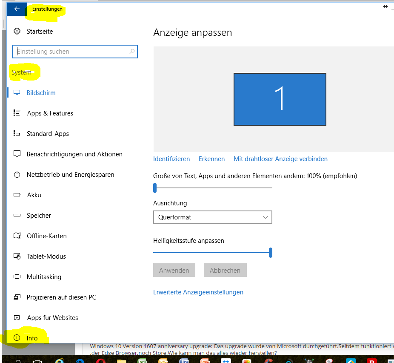Image resolution: width=394 pixels, height=363 pixels.
Task: Click 'Mit drahtloser Anzeige verbinden'
Action: [280, 159]
